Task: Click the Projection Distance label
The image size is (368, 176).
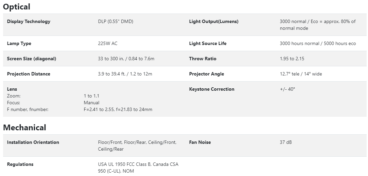Action: pos(29,74)
